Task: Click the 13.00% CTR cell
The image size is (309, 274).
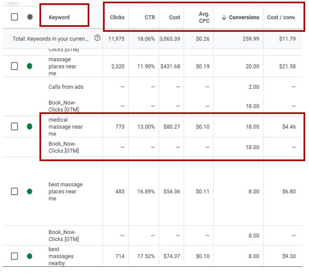Action: 146,127
